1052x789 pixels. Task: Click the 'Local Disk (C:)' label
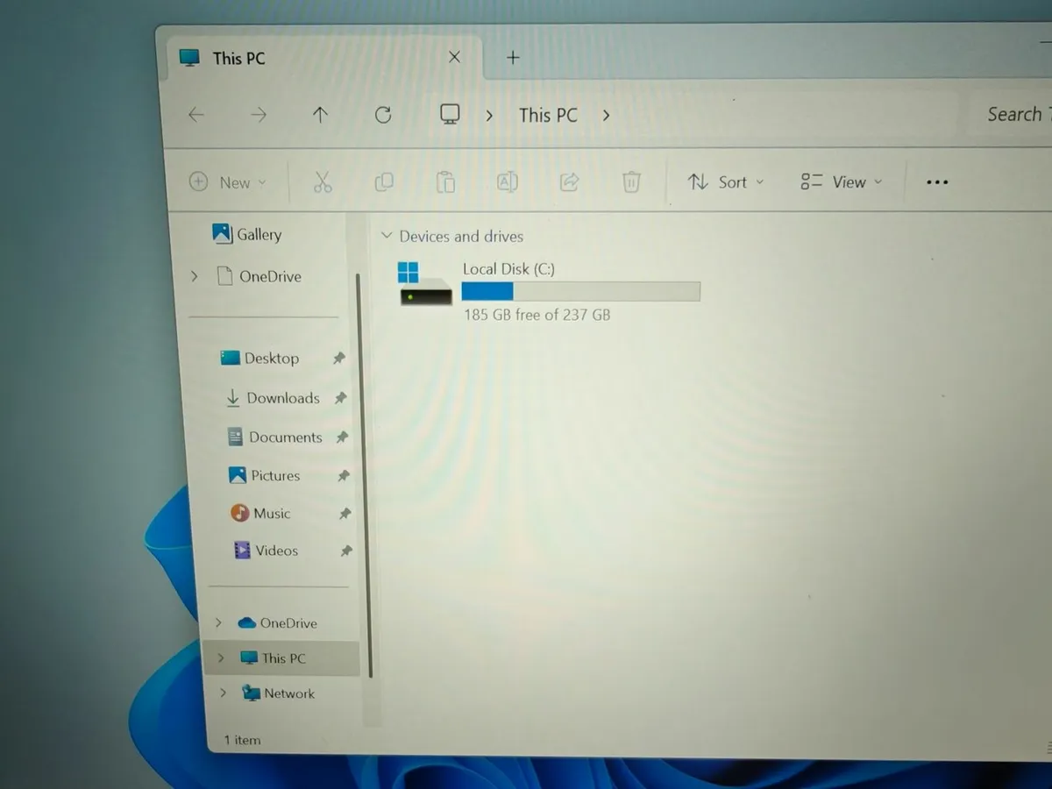pyautogui.click(x=508, y=269)
